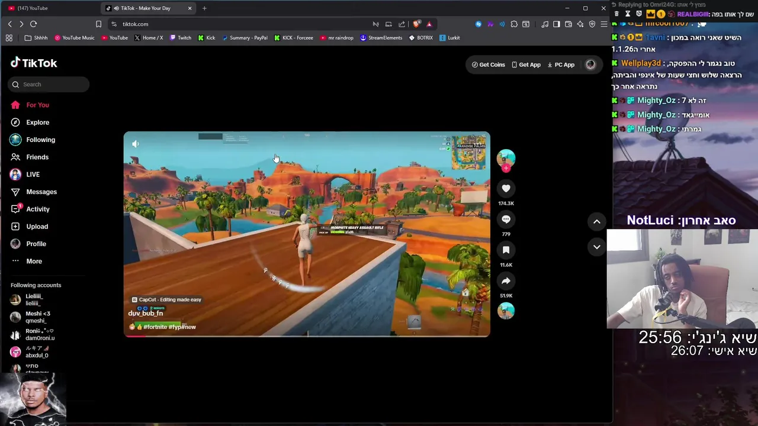Click the Get Coins button
Image resolution: width=758 pixels, height=426 pixels.
pyautogui.click(x=489, y=64)
